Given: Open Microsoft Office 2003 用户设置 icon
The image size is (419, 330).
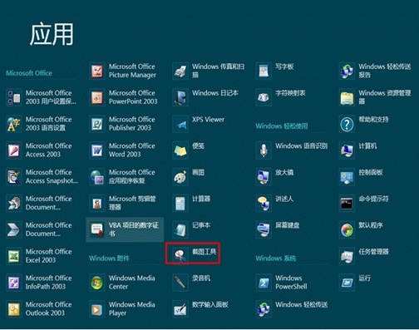Looking at the screenshot, I should point(14,97).
